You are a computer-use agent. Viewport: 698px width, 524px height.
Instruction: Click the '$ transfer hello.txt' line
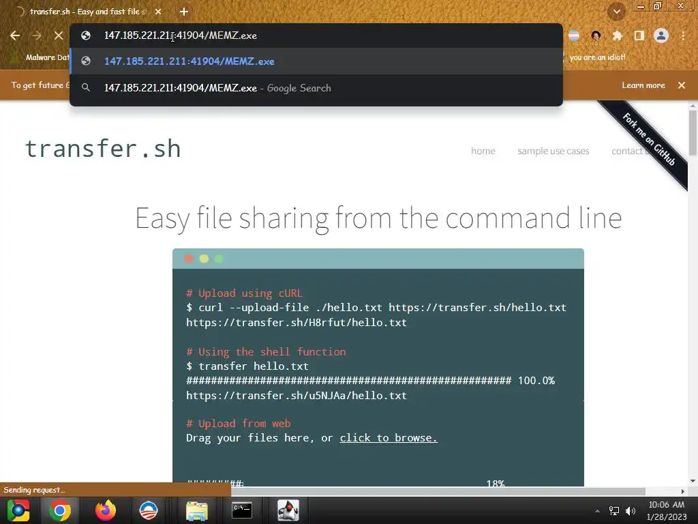[247, 366]
